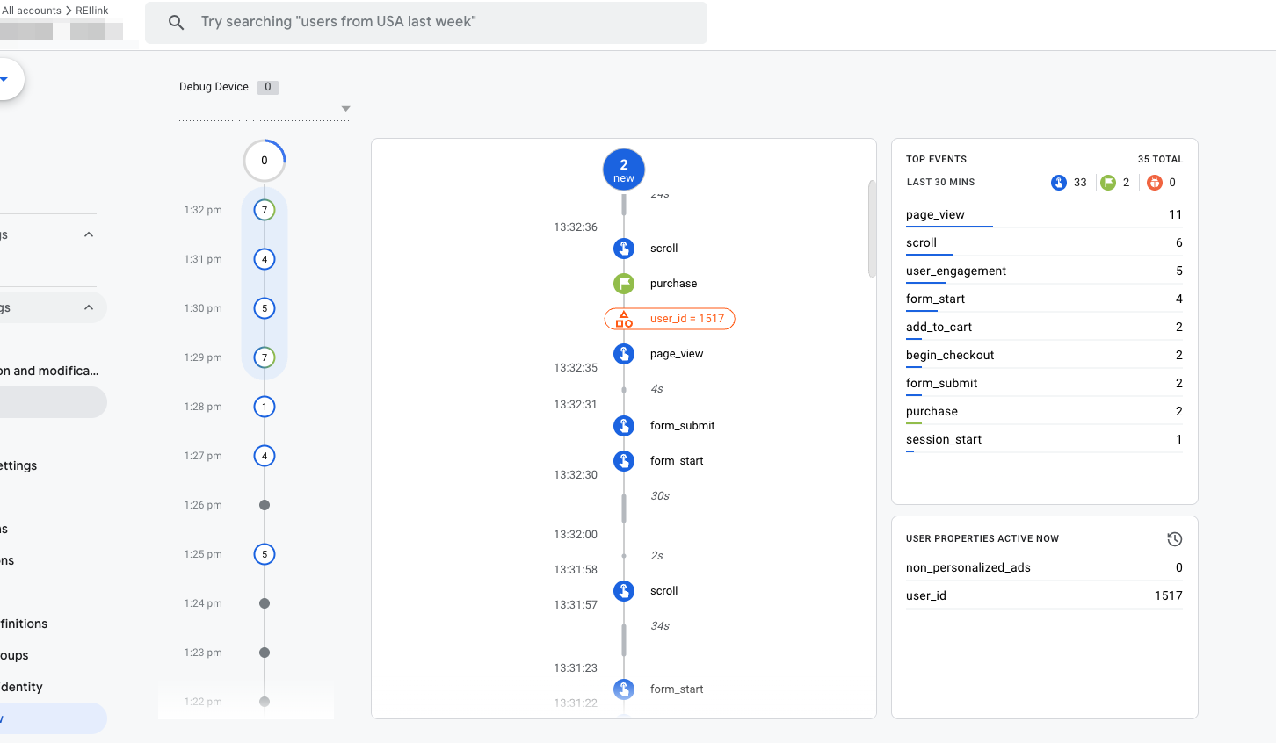Focus the search input field
This screenshot has width=1276, height=743.
426,23
